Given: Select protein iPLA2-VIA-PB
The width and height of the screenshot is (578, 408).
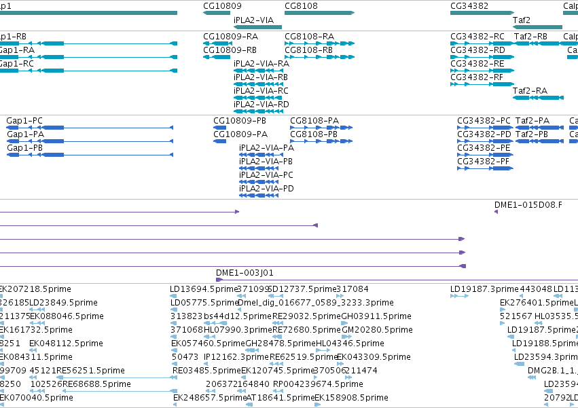Looking at the screenshot, I should [x=266, y=162].
